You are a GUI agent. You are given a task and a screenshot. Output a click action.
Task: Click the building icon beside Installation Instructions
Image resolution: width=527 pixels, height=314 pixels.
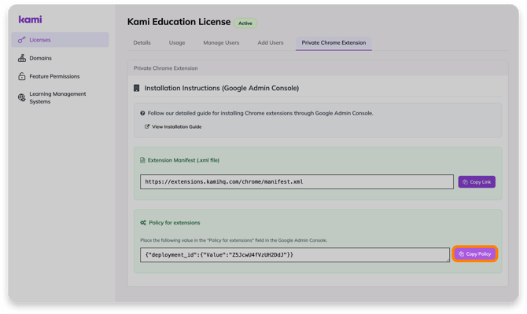click(x=136, y=88)
